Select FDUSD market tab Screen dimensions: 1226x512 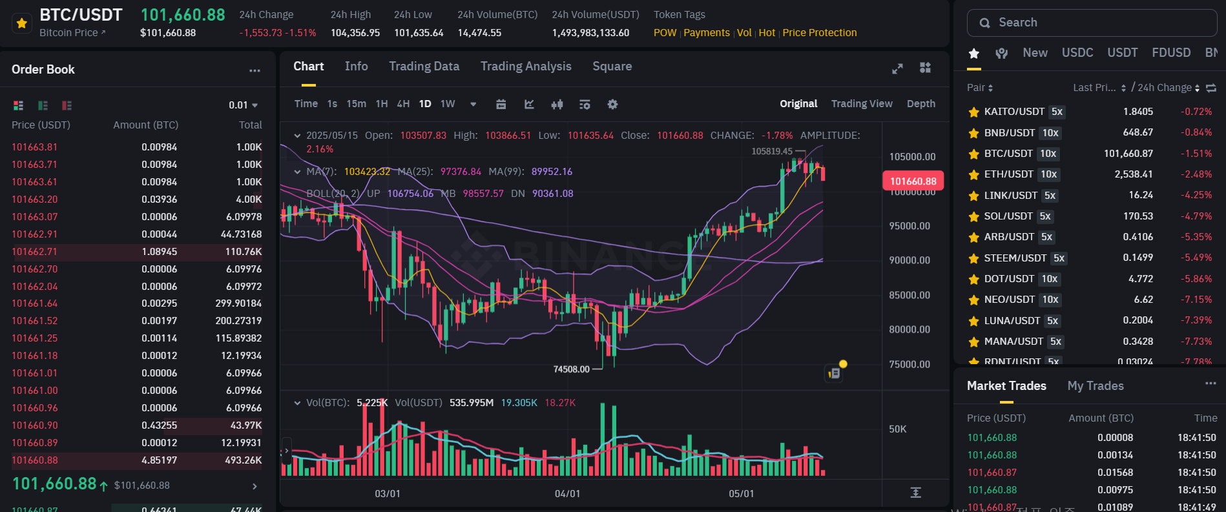(1171, 53)
